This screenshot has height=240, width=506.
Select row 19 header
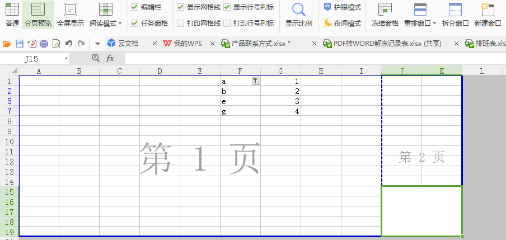10,232
